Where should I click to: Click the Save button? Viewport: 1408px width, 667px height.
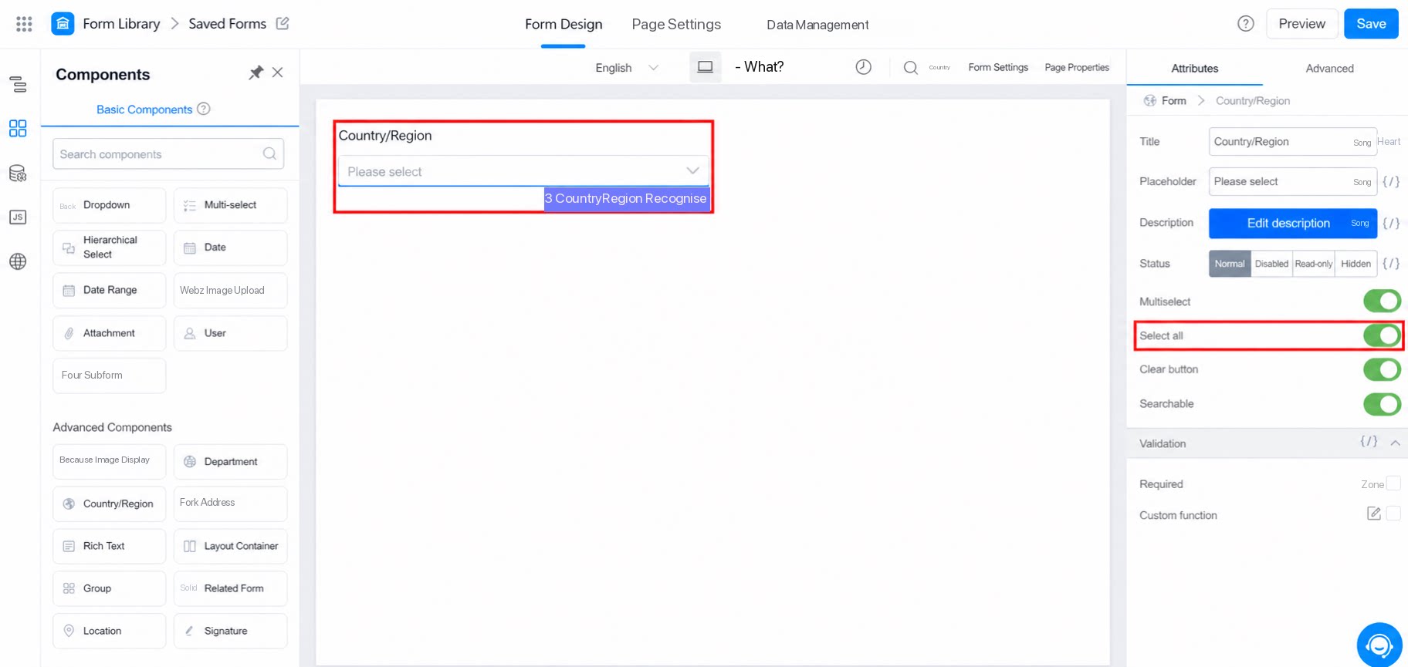(1371, 24)
